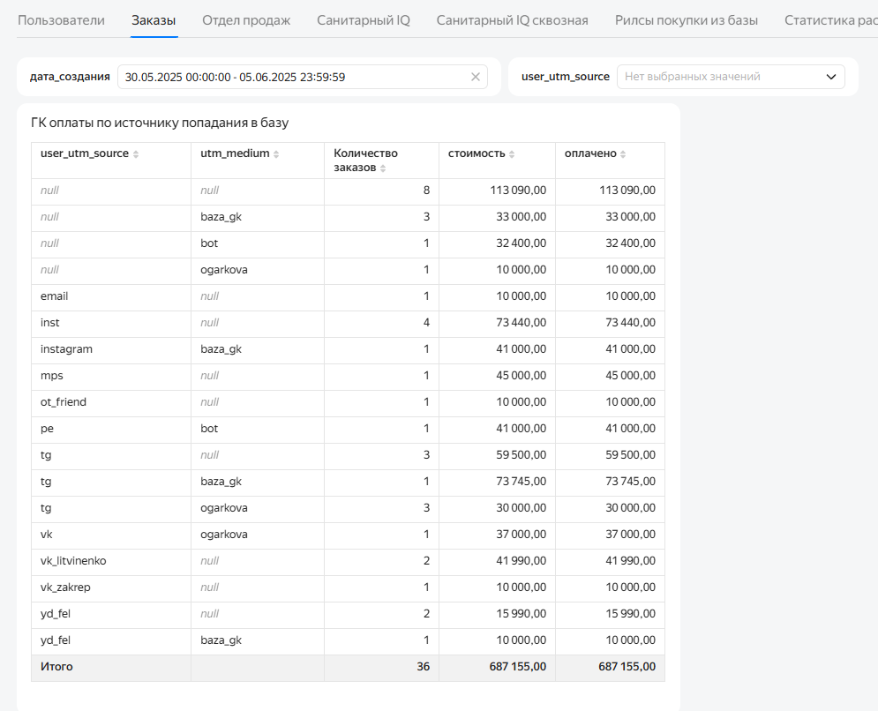This screenshot has width=878, height=711.
Task: Sort table by user_utm_source column
Action: (136, 154)
